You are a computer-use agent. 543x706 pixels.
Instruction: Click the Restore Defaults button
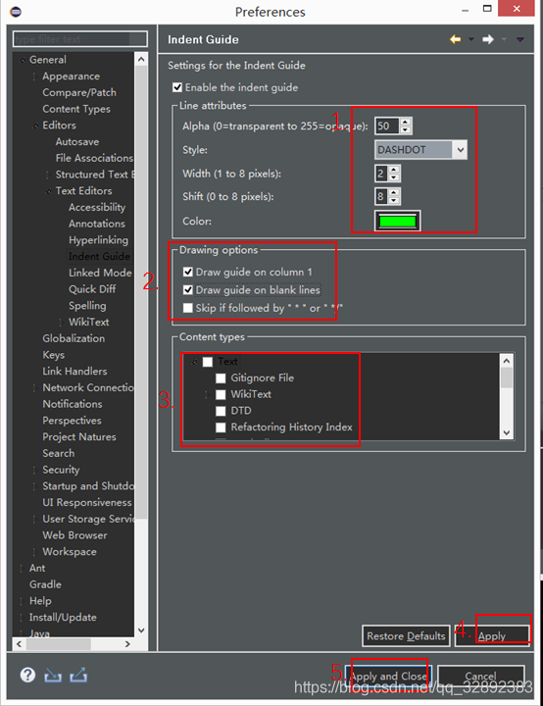tap(406, 635)
